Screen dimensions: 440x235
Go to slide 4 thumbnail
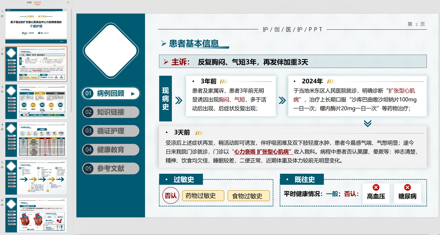[36, 139]
